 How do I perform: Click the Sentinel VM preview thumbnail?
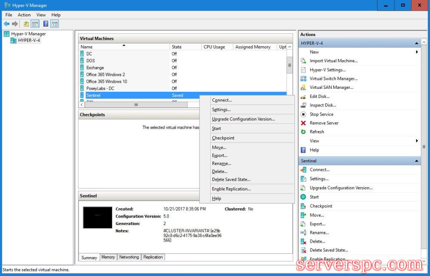(97, 217)
